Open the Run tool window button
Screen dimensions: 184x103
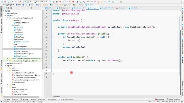pyautogui.click(x=7, y=99)
